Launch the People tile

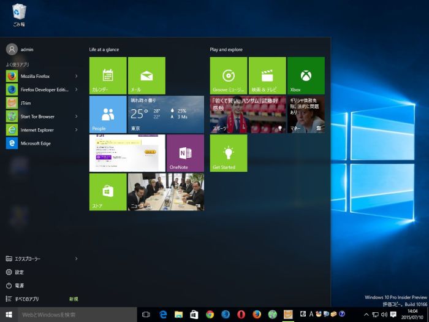tap(108, 114)
